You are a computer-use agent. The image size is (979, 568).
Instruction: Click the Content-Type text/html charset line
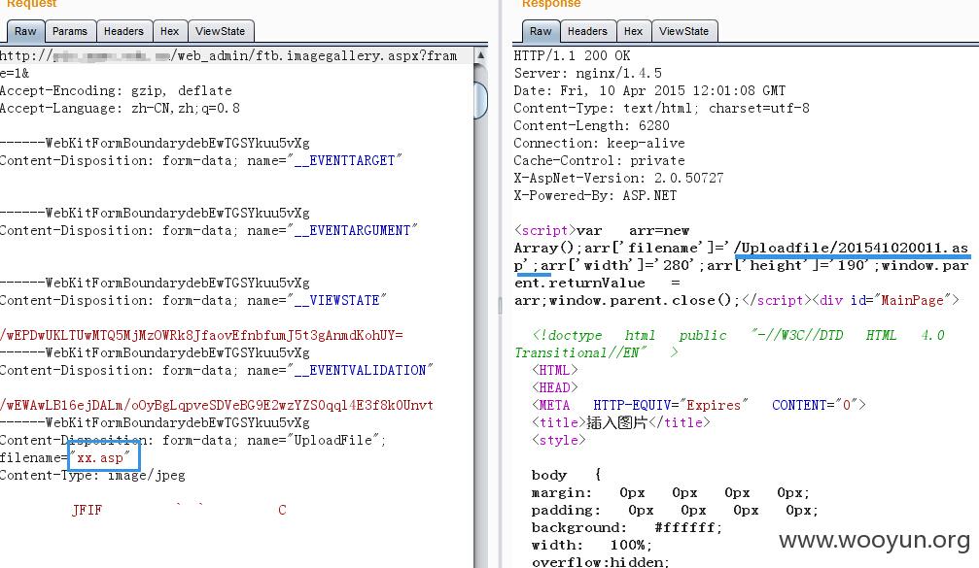[661, 109]
